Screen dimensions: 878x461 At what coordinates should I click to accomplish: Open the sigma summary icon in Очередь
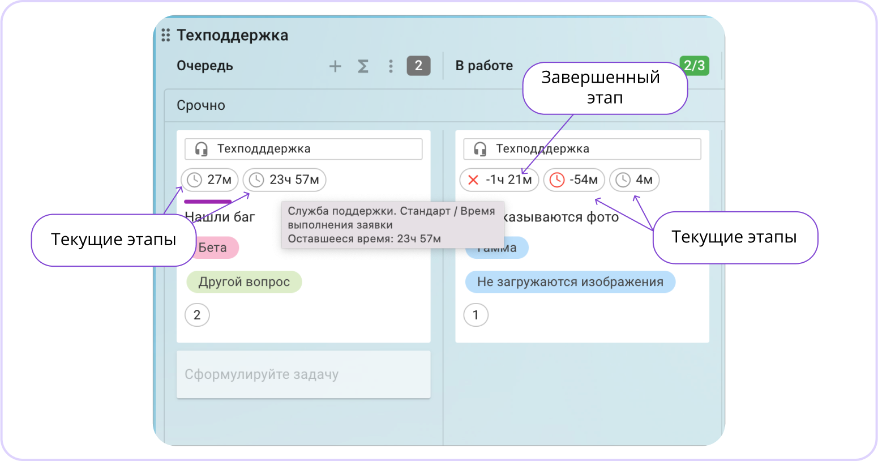(x=363, y=66)
